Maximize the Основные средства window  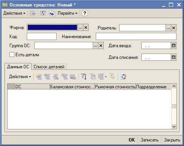click(x=171, y=5)
